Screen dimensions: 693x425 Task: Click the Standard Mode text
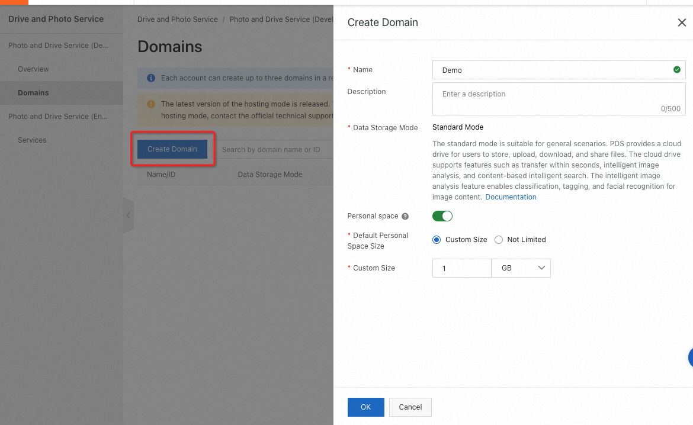[x=457, y=127]
